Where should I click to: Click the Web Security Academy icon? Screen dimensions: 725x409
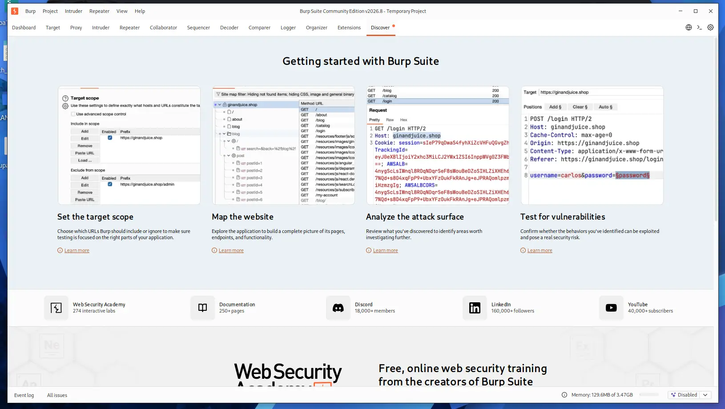point(56,308)
